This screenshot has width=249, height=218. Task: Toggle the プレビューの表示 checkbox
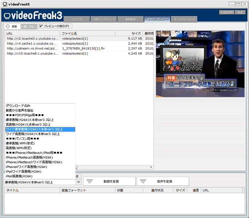point(41,26)
